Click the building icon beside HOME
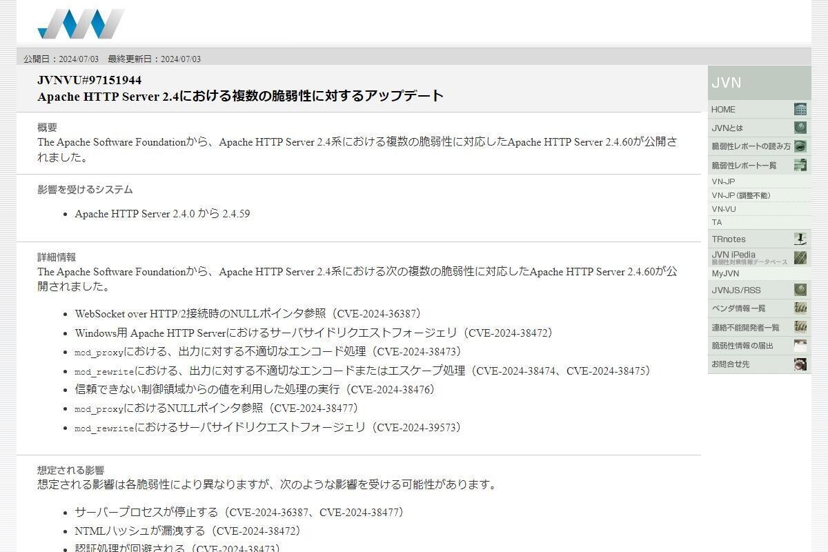Screen dimensions: 828x552 (800, 109)
